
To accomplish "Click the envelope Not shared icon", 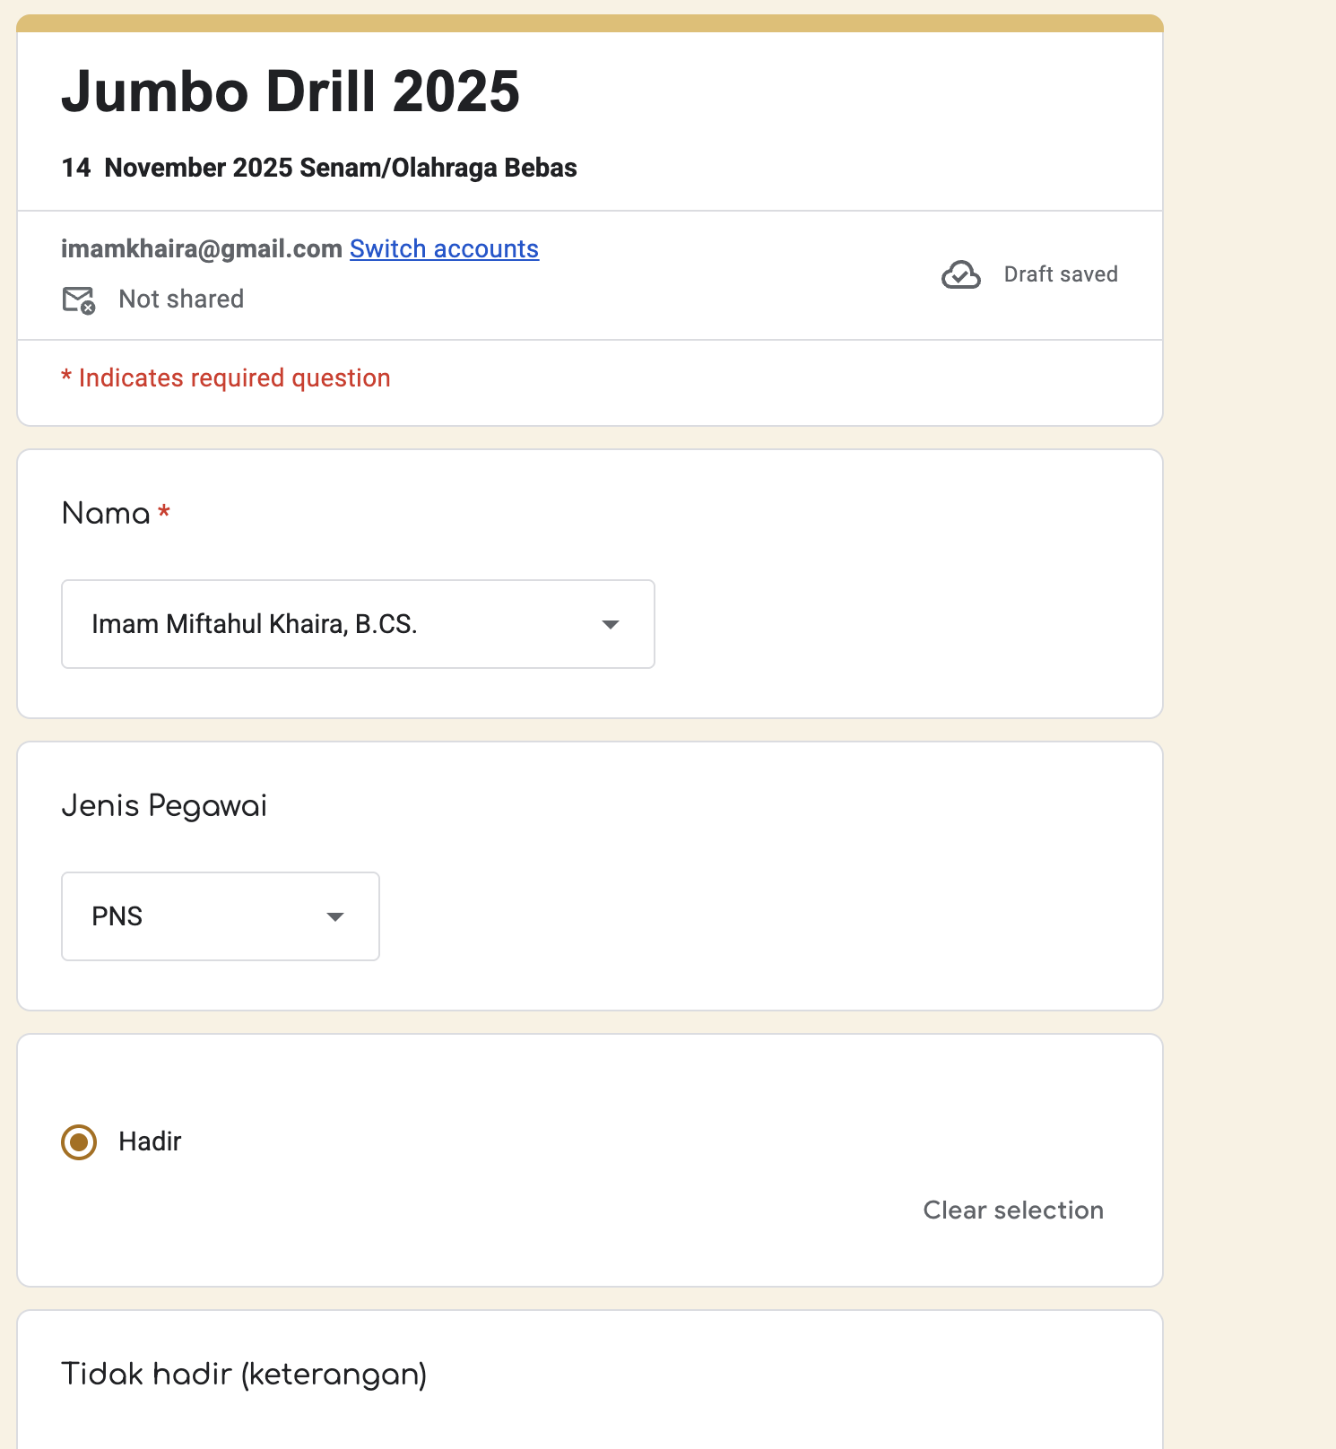I will (x=79, y=299).
